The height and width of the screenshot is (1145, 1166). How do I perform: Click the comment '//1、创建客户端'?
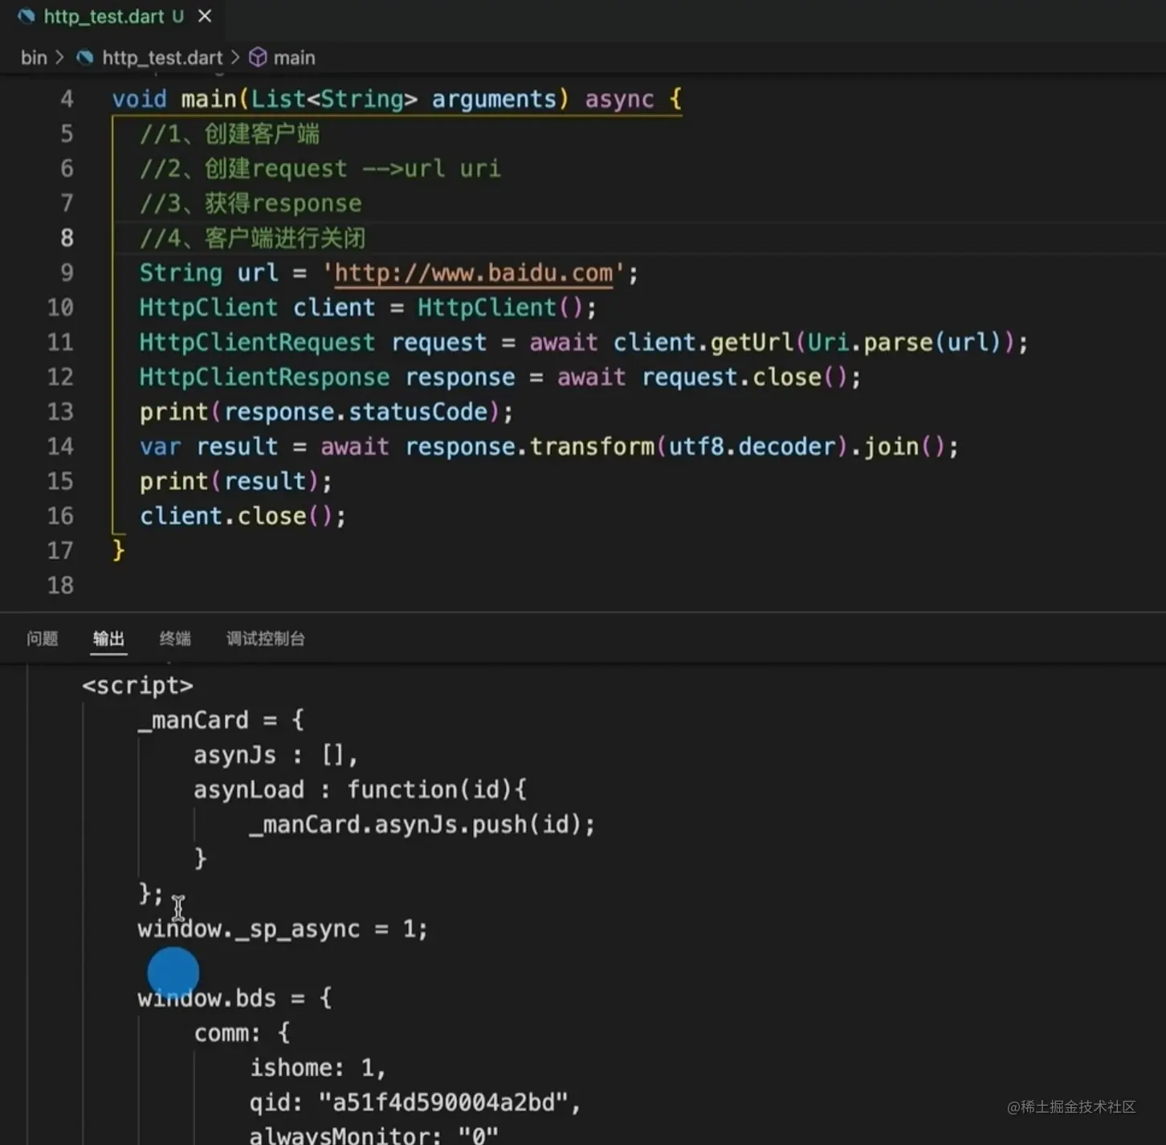(x=230, y=134)
